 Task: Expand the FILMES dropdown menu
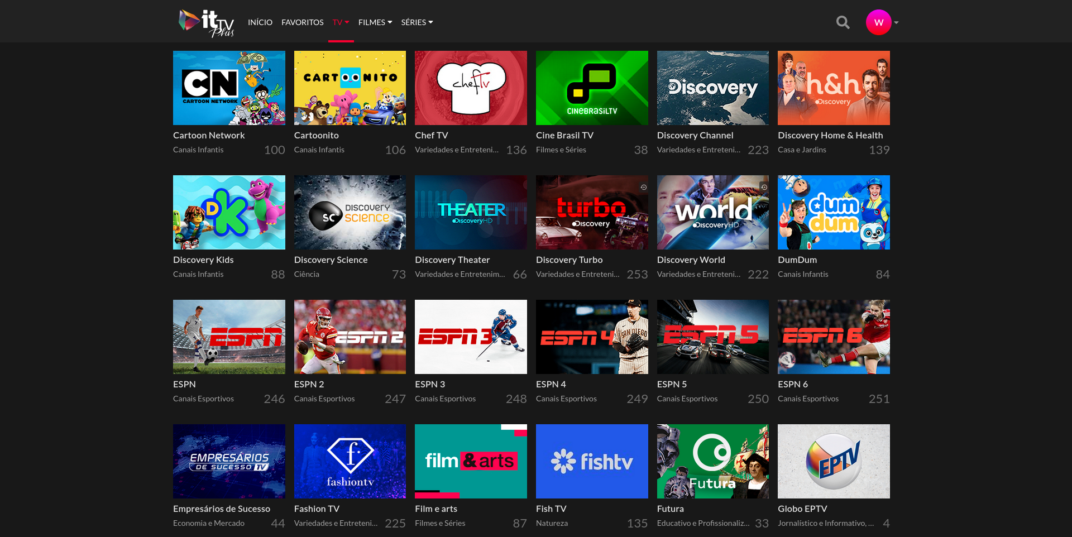[x=375, y=22]
